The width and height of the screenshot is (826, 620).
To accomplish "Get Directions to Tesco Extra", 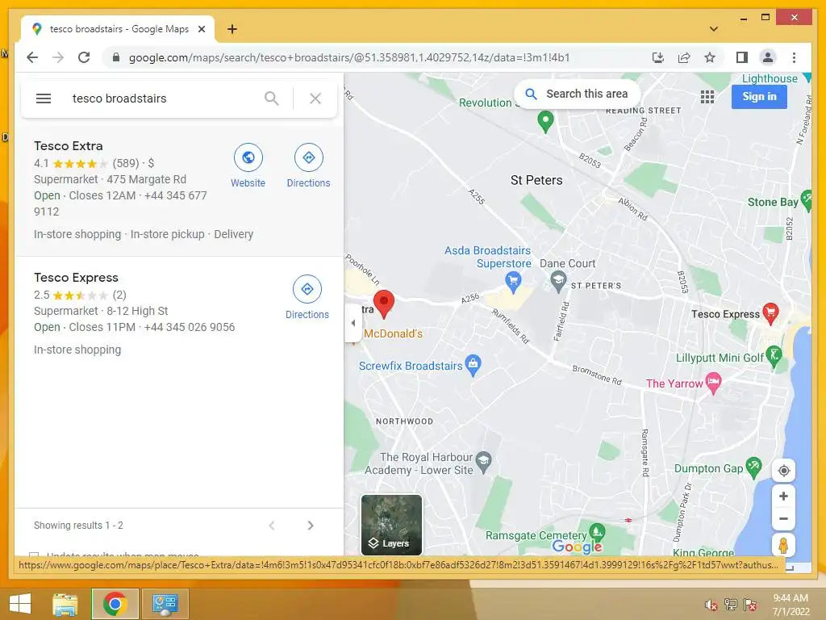I will pos(309,157).
